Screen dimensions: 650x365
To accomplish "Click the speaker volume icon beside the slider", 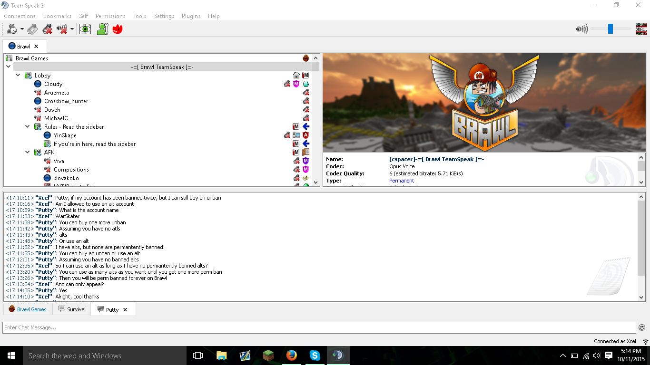I will (581, 29).
